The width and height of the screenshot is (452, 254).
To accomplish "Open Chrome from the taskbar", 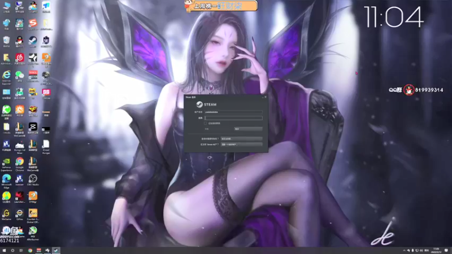I will [x=30, y=251].
